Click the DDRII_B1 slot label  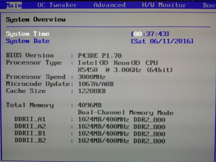(30, 134)
